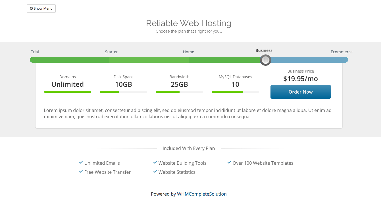Click the MySQL Databases progress bar
Image resolution: width=381 pixels, height=218 pixels.
tap(235, 92)
